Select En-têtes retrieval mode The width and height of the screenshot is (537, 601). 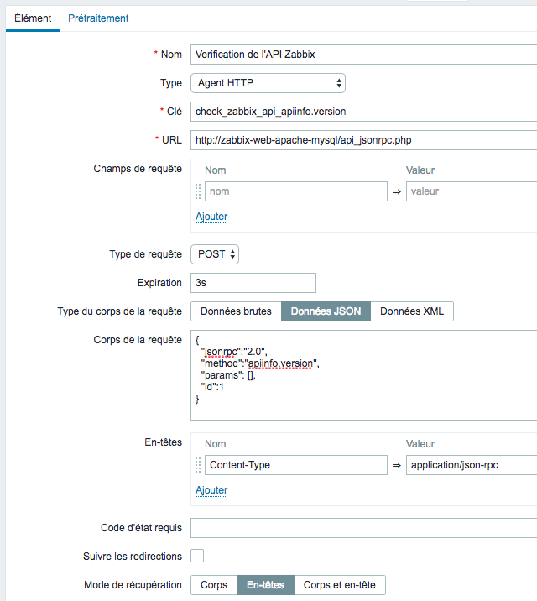[x=265, y=585]
